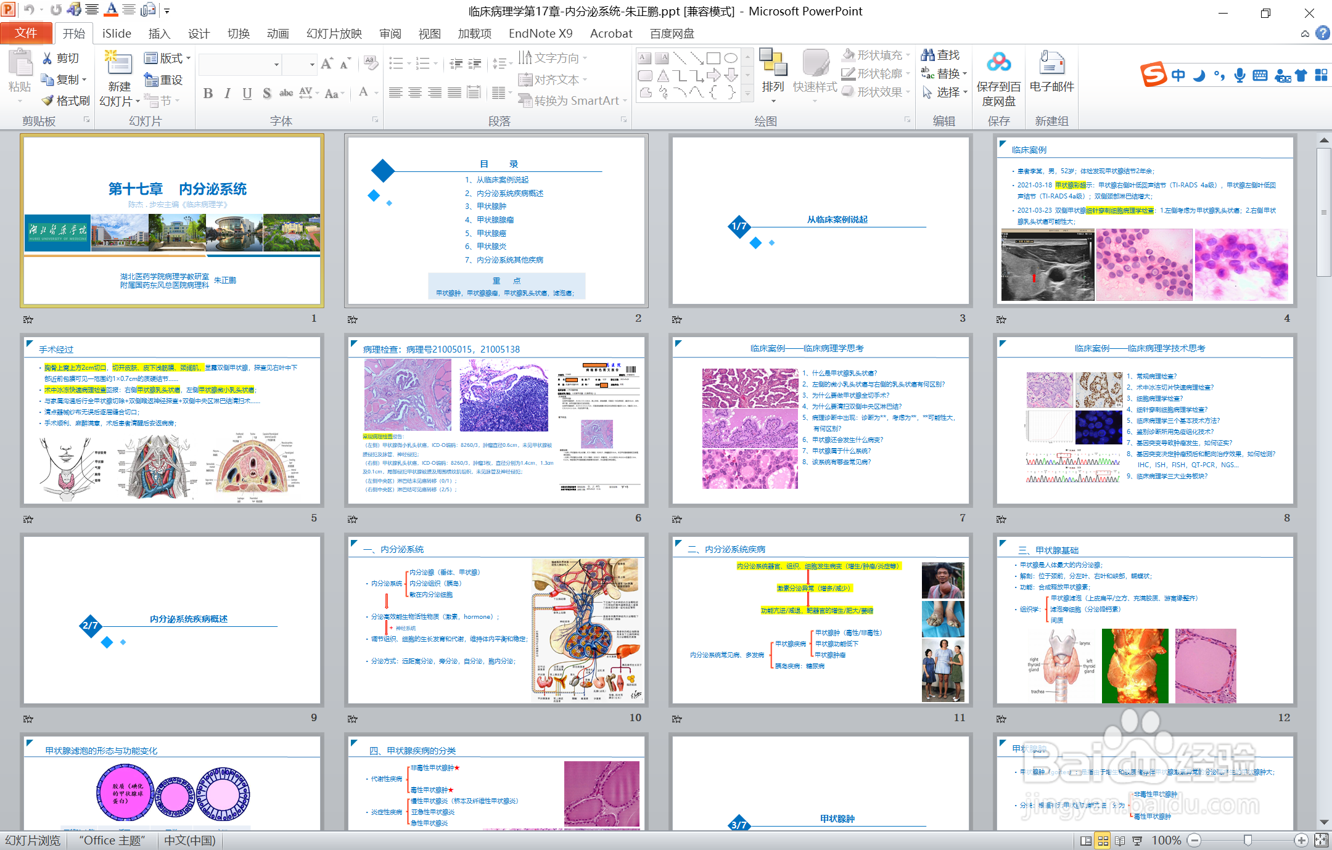Click Chinese (China) language status button

(190, 841)
